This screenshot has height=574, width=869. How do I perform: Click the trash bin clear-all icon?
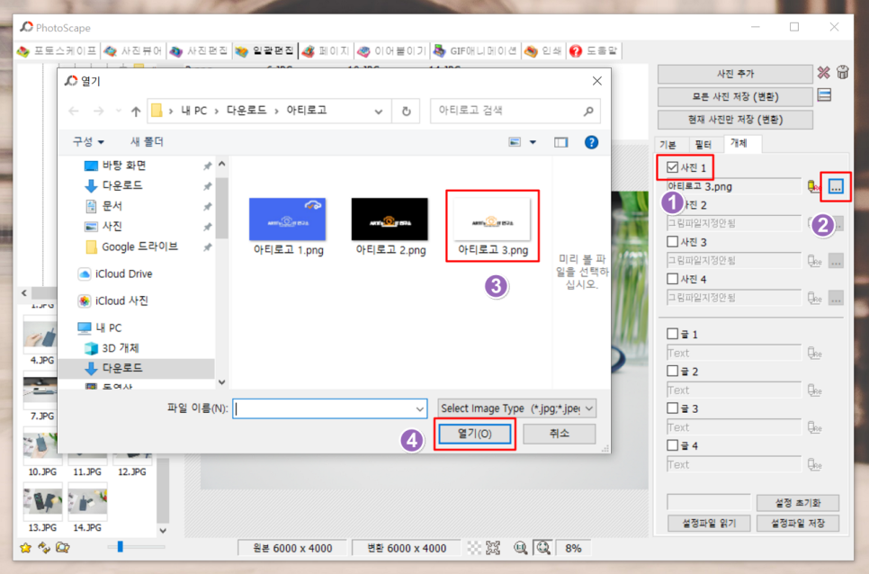(842, 72)
